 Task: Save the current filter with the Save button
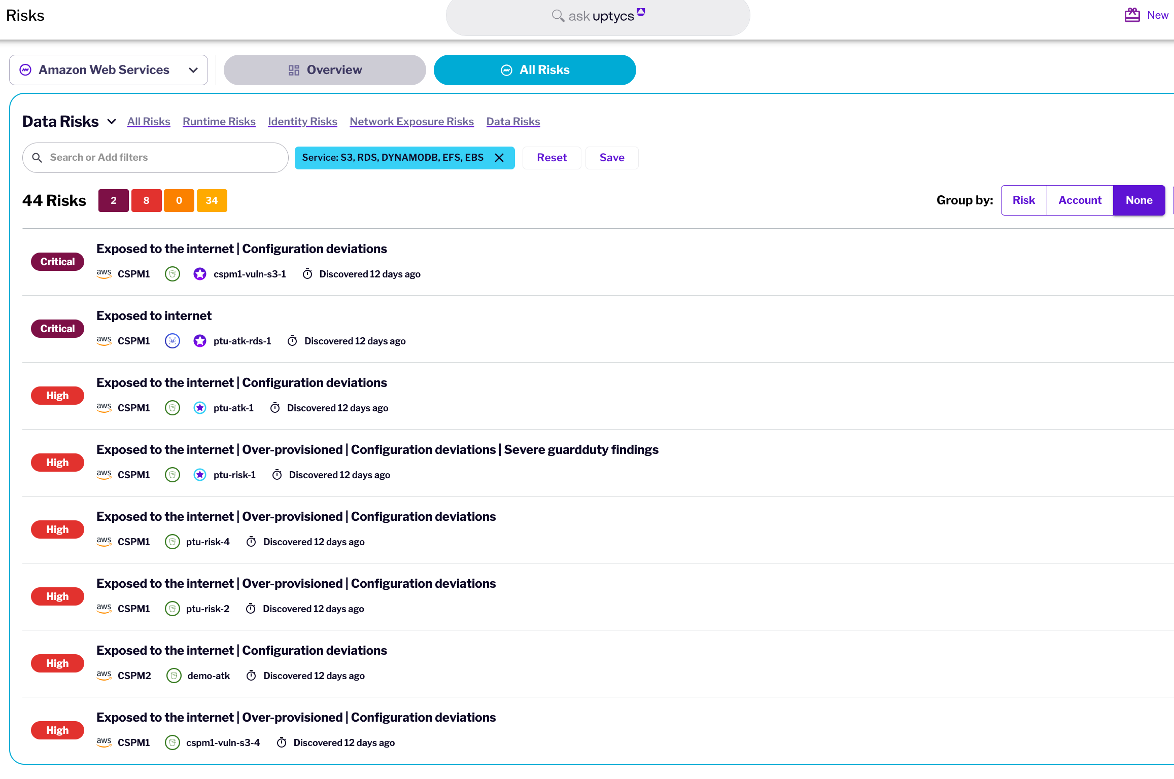[x=612, y=158]
